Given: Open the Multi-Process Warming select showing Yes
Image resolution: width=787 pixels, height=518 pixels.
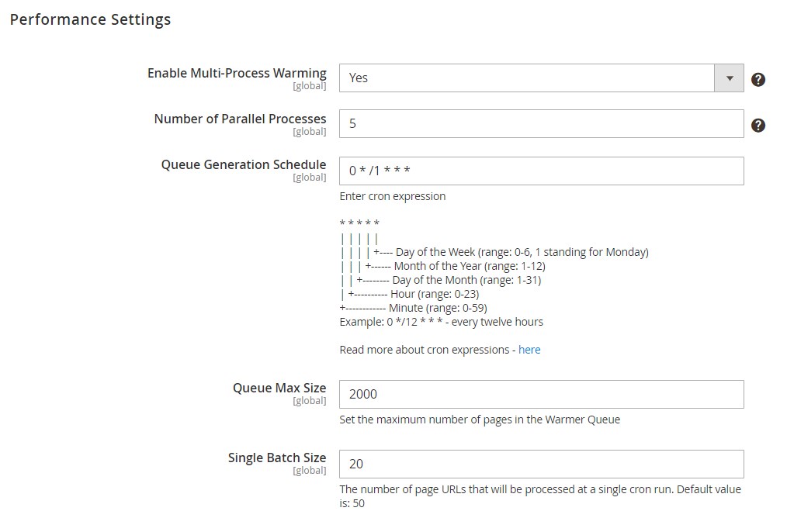Looking at the screenshot, I should tap(541, 78).
